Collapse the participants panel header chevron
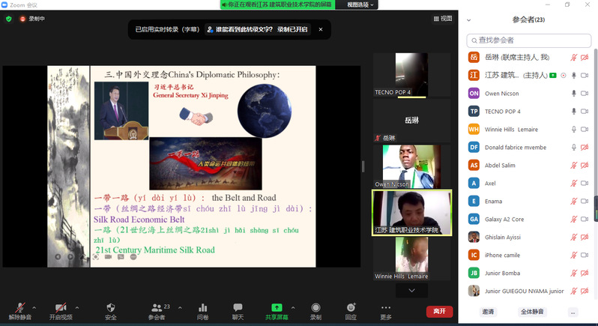The height and width of the screenshot is (326, 598). [x=469, y=20]
